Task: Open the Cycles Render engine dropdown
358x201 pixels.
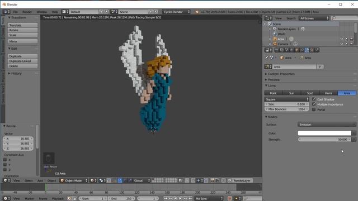Action: pyautogui.click(x=176, y=12)
